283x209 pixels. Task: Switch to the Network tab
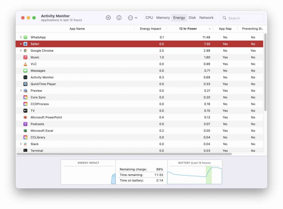[x=206, y=17]
